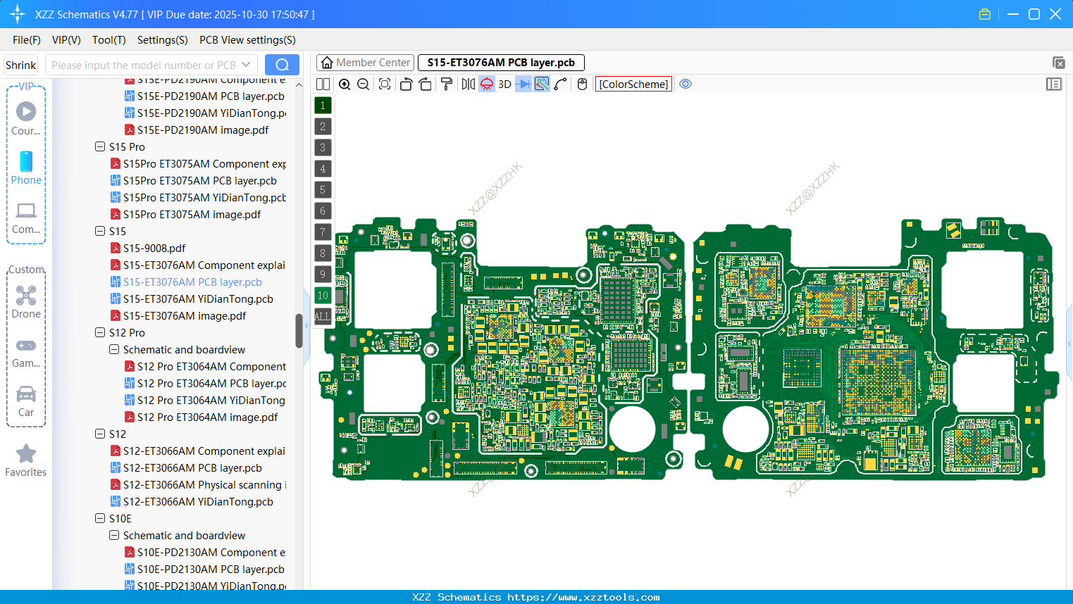Open the Member Center
The image size is (1073, 604).
pyautogui.click(x=365, y=62)
